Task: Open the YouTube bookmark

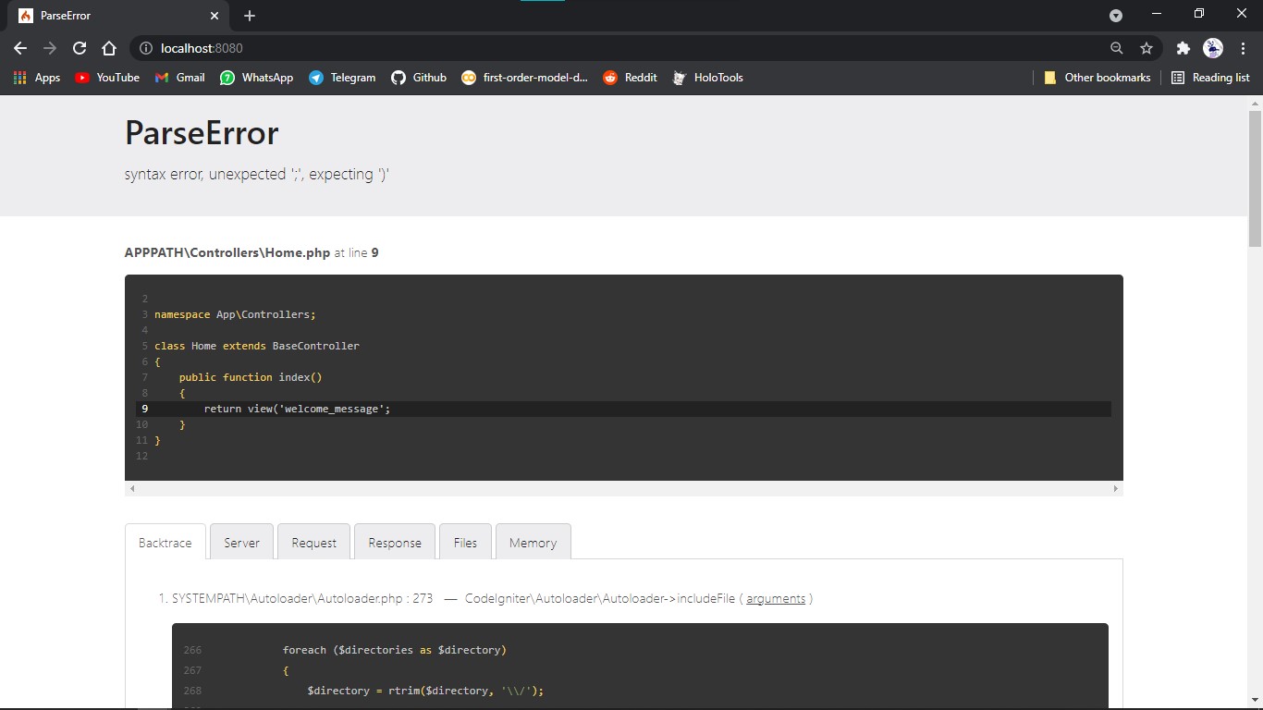Action: [x=107, y=78]
